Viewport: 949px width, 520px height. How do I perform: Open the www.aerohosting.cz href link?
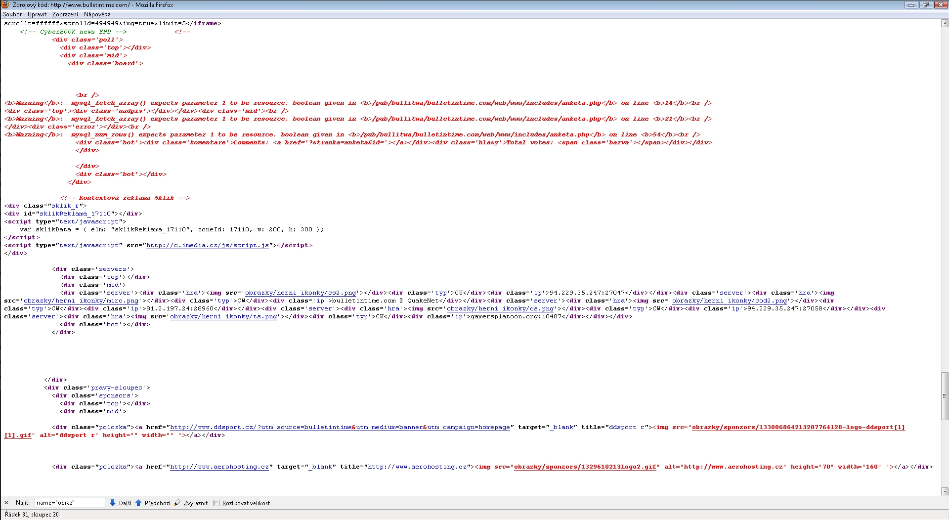click(x=219, y=467)
